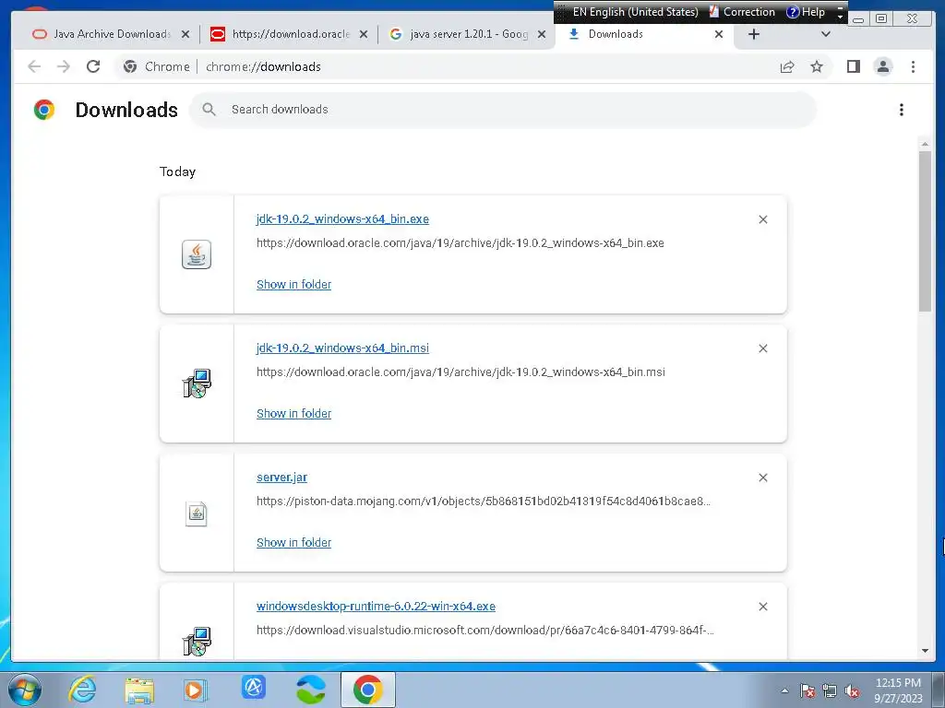The width and height of the screenshot is (945, 708).
Task: Click the installer icon for jdk-19.0.2 msi
Action: pos(197,383)
